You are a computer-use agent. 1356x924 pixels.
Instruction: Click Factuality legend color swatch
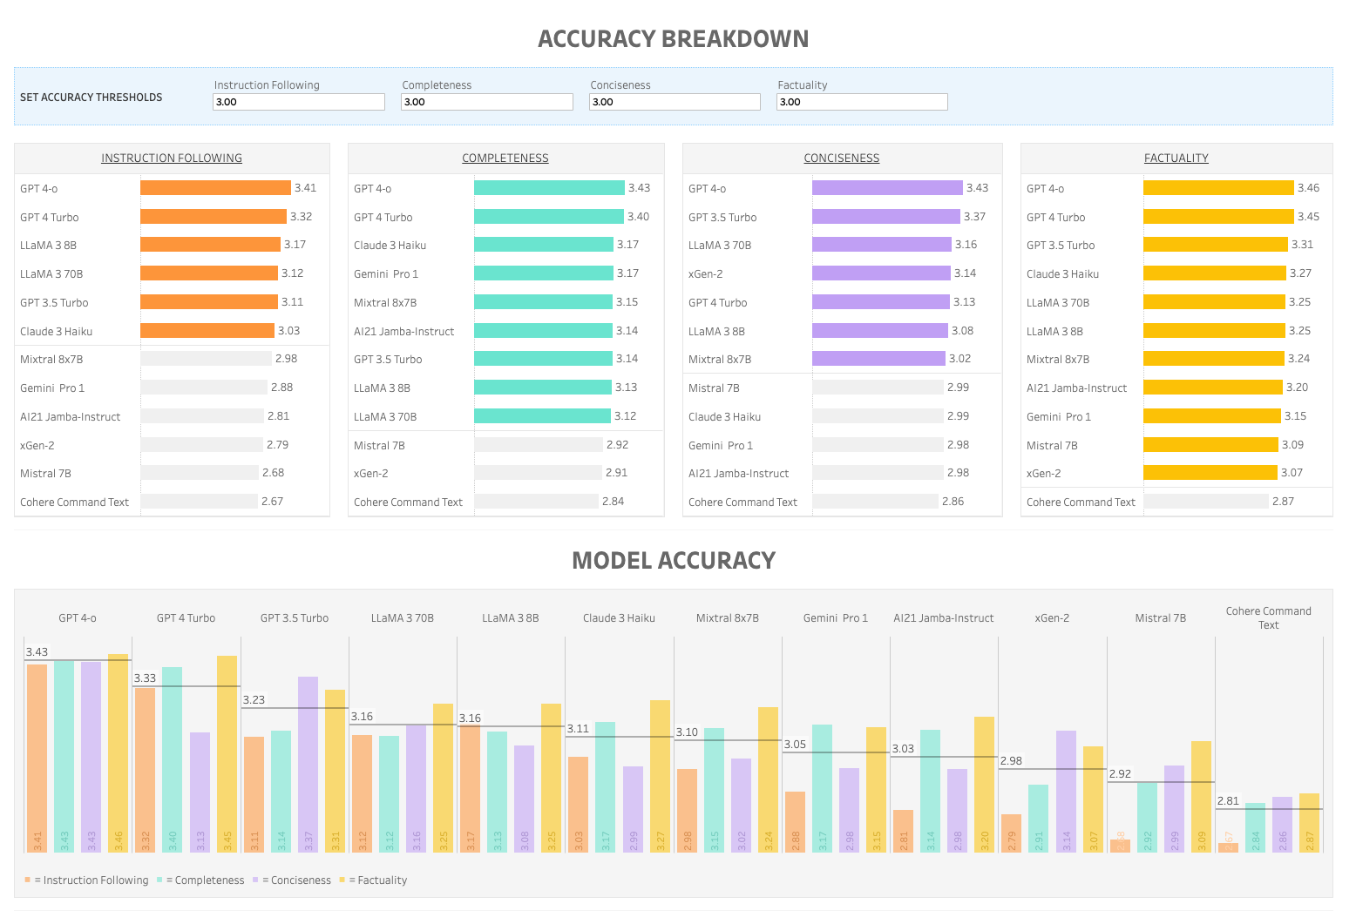click(342, 880)
